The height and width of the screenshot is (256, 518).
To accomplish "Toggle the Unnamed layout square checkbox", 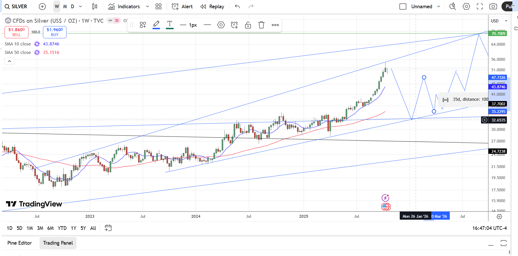I will 403,7.
